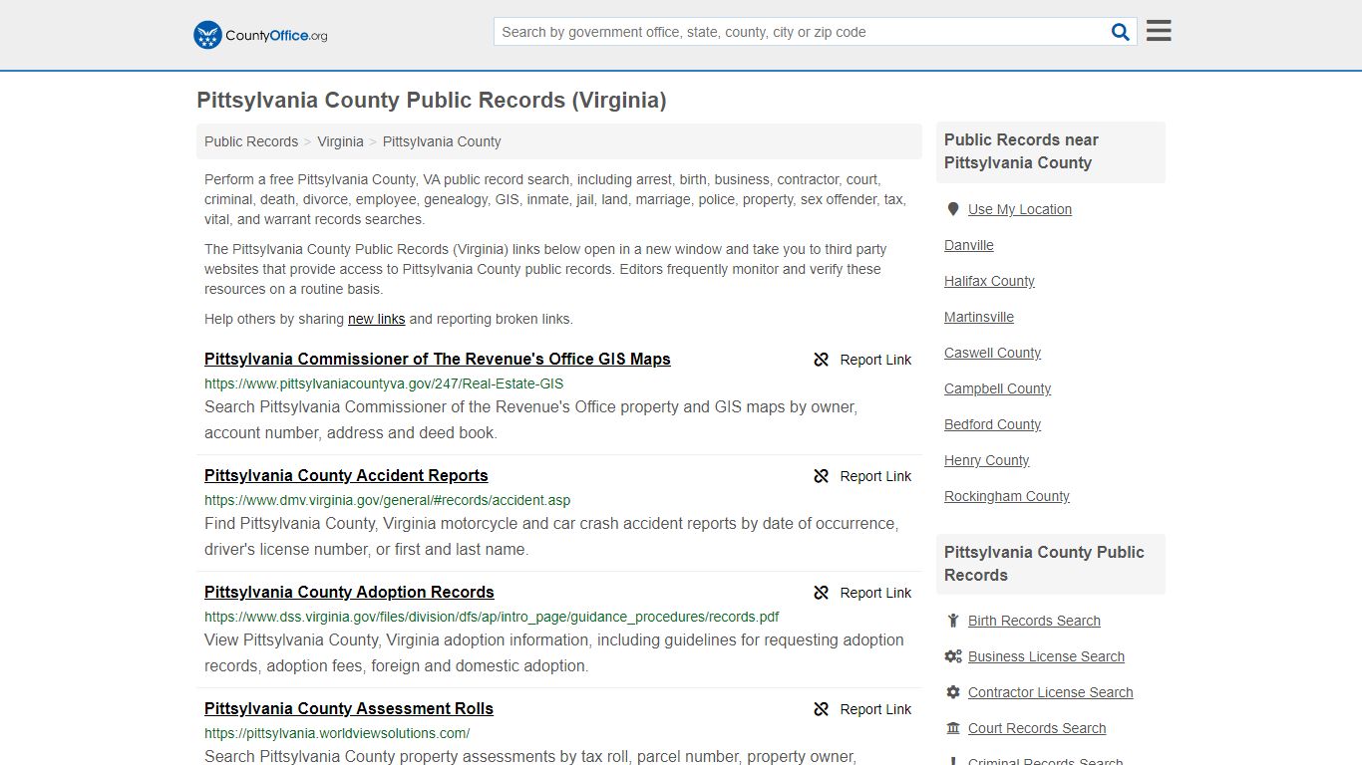Viewport: 1362px width, 765px height.
Task: Open Business License Search
Action: click(x=1046, y=656)
